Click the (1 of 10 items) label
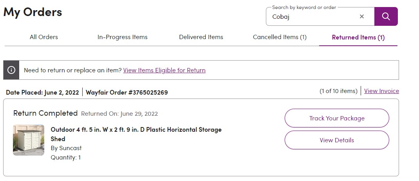The width and height of the screenshot is (419, 181). pyautogui.click(x=339, y=91)
